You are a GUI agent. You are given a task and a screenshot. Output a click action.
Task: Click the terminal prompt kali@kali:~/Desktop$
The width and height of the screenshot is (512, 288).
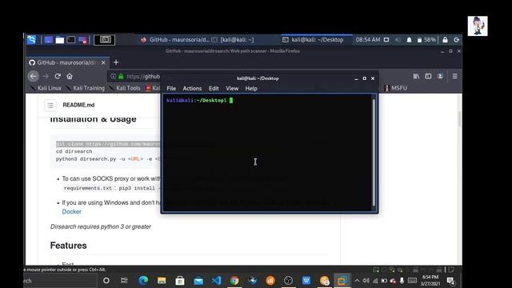pos(196,100)
